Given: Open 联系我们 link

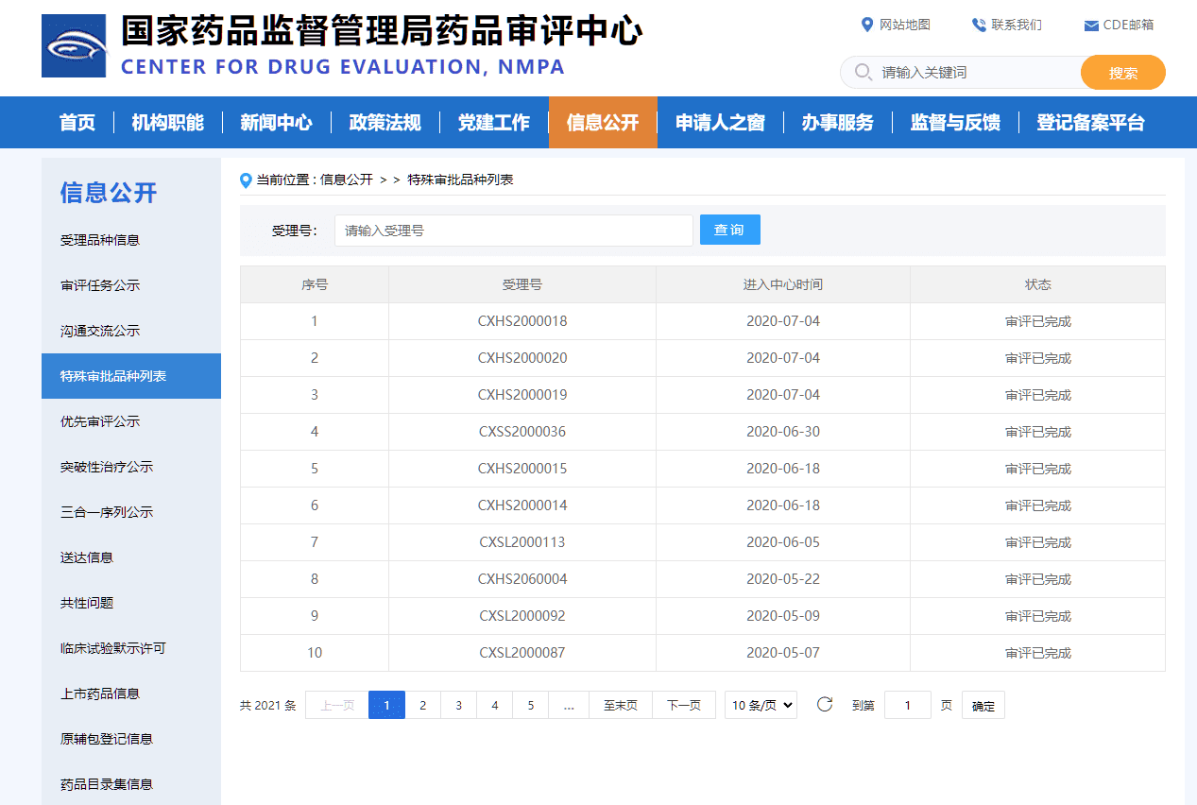Looking at the screenshot, I should pyautogui.click(x=1017, y=25).
